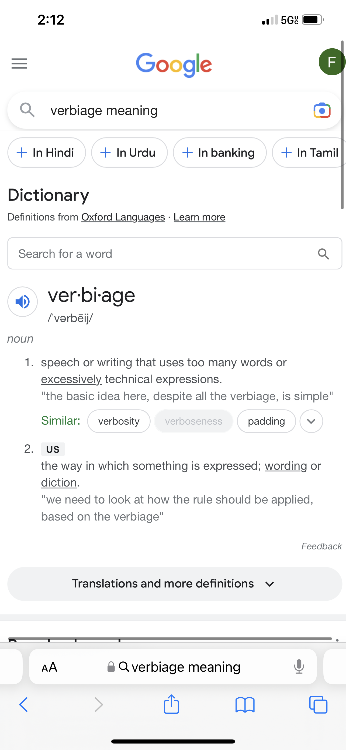Open the green F account avatar

pyautogui.click(x=331, y=62)
